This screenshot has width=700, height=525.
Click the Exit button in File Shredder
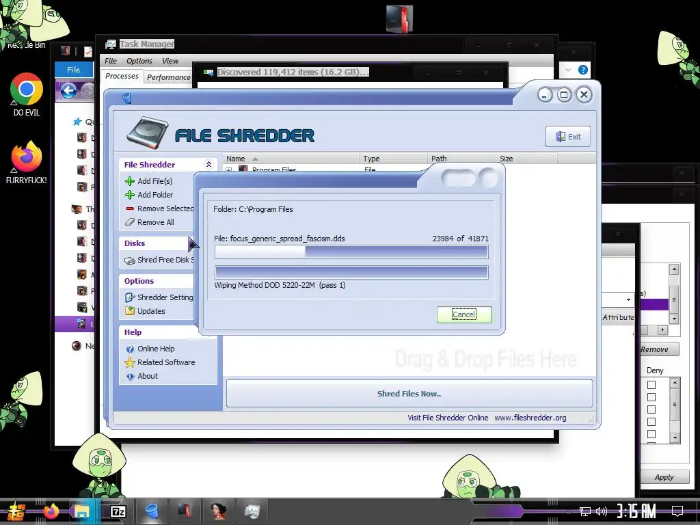pyautogui.click(x=568, y=137)
